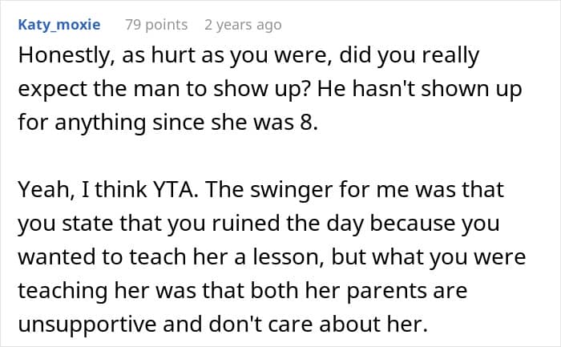This screenshot has width=561, height=347.
Task: Click the phrase 'don't care about her.'
Action: coord(318,325)
